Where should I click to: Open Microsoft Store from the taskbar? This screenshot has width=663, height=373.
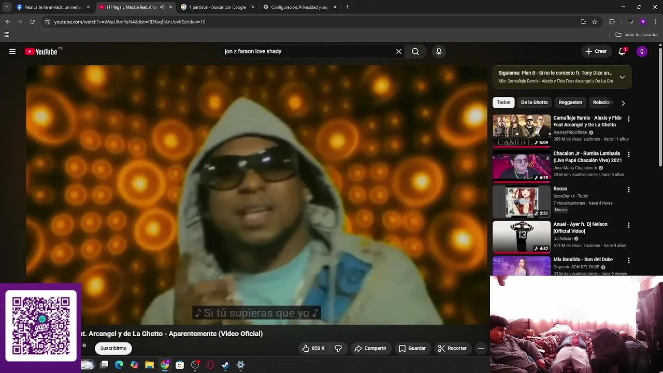click(180, 365)
